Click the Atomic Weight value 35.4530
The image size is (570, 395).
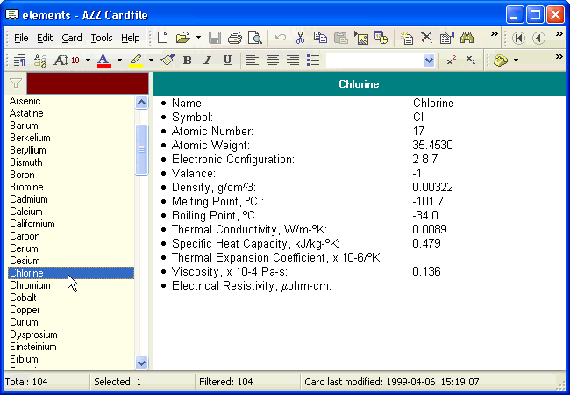click(432, 145)
